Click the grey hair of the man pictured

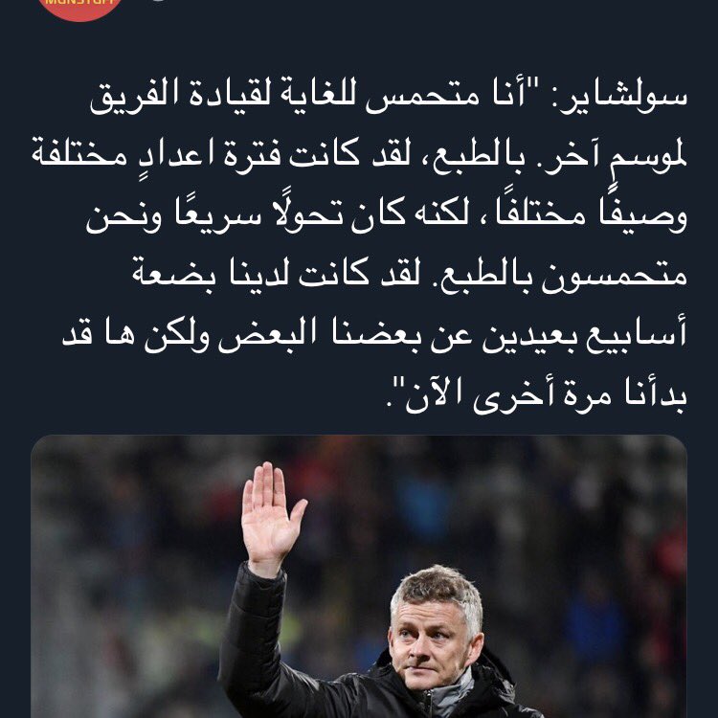[435, 591]
